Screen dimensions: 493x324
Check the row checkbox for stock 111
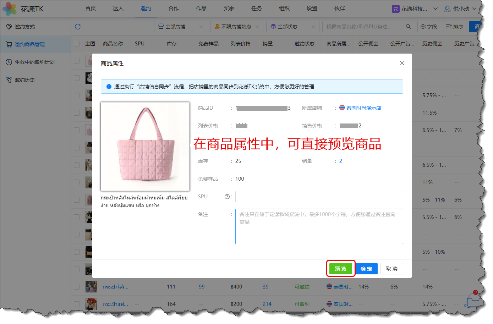coord(77,287)
